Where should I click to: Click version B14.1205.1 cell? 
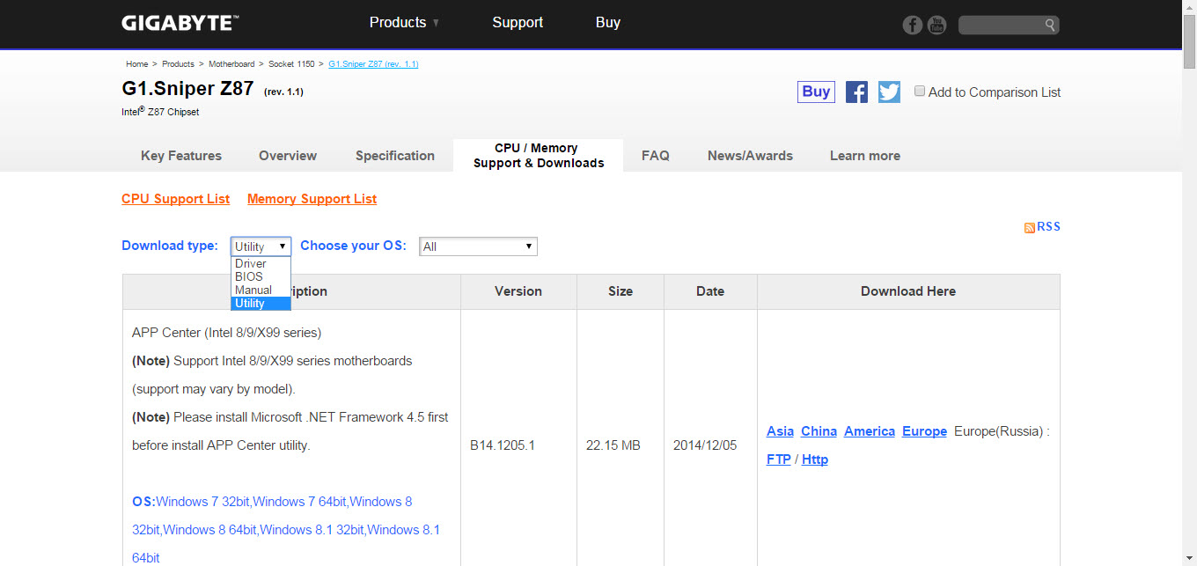pos(503,445)
